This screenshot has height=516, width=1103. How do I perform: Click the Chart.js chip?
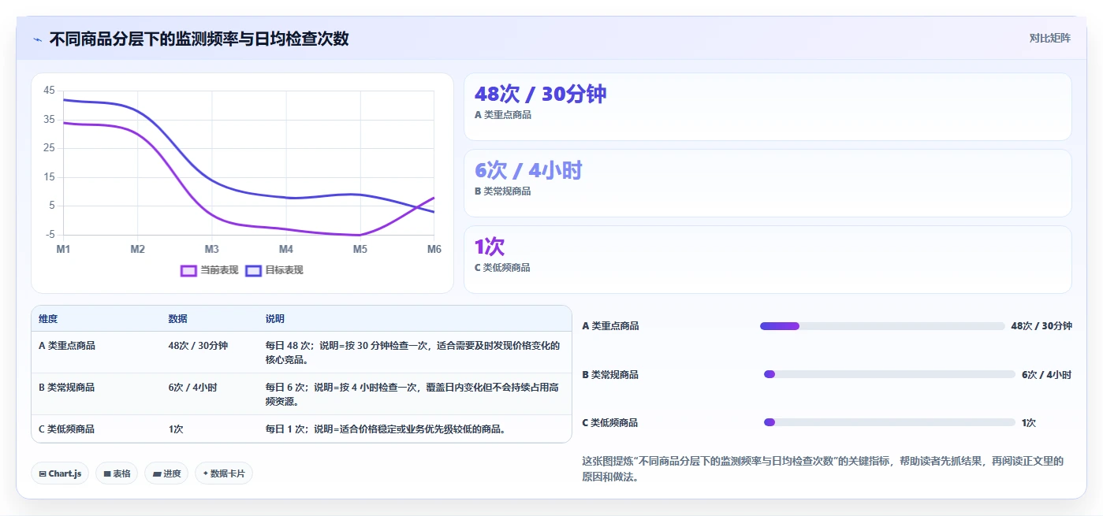tap(60, 473)
